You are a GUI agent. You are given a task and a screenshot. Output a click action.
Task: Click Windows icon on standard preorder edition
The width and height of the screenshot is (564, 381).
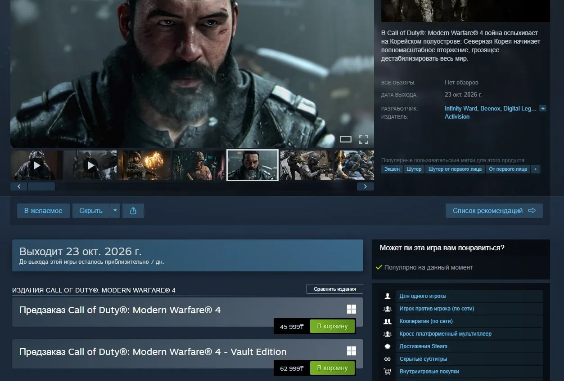tap(352, 309)
